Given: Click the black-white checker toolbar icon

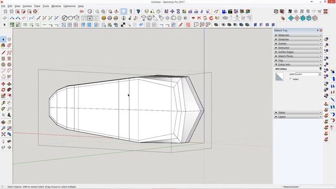Looking at the screenshot, I should [123, 25].
